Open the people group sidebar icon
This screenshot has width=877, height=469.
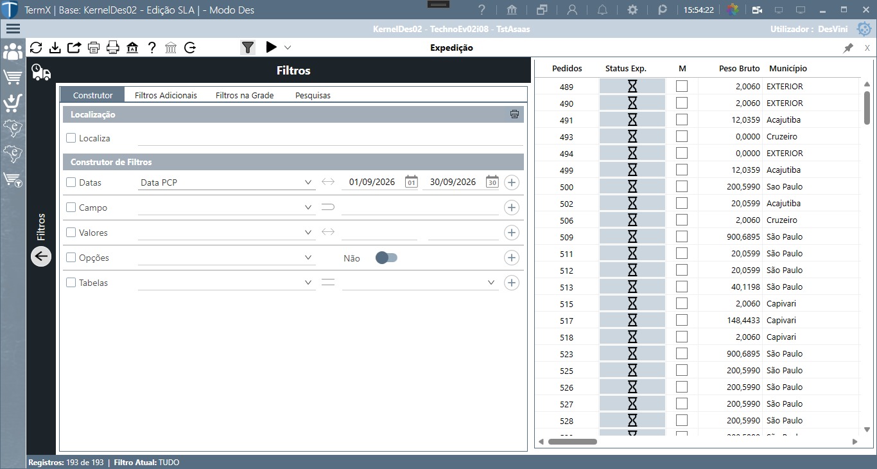coord(13,53)
